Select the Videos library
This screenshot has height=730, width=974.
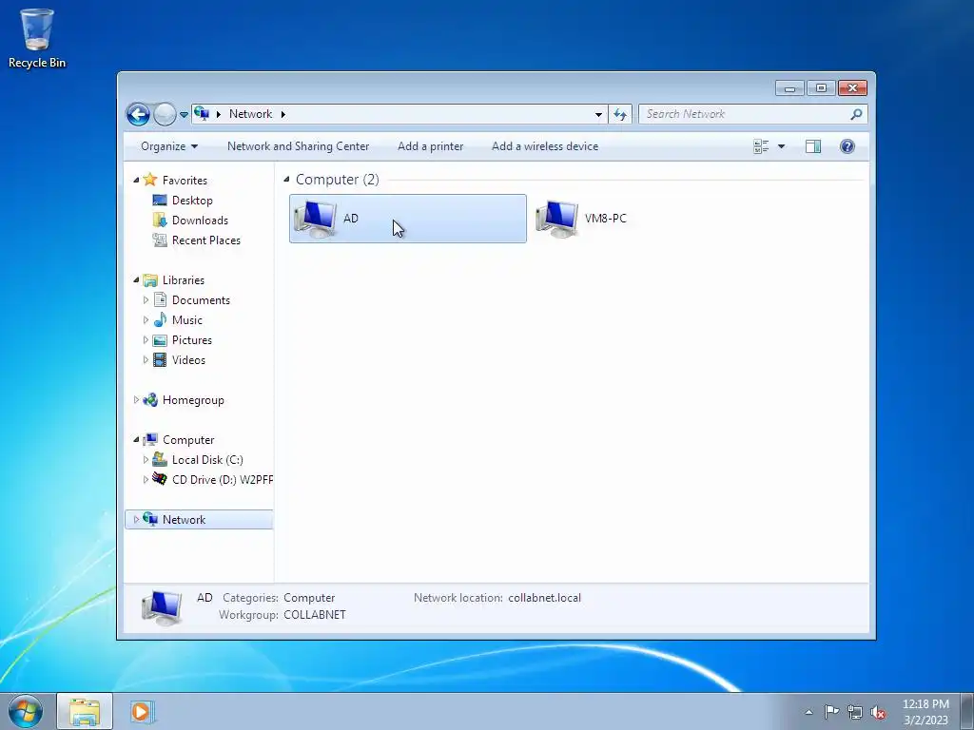(x=188, y=360)
